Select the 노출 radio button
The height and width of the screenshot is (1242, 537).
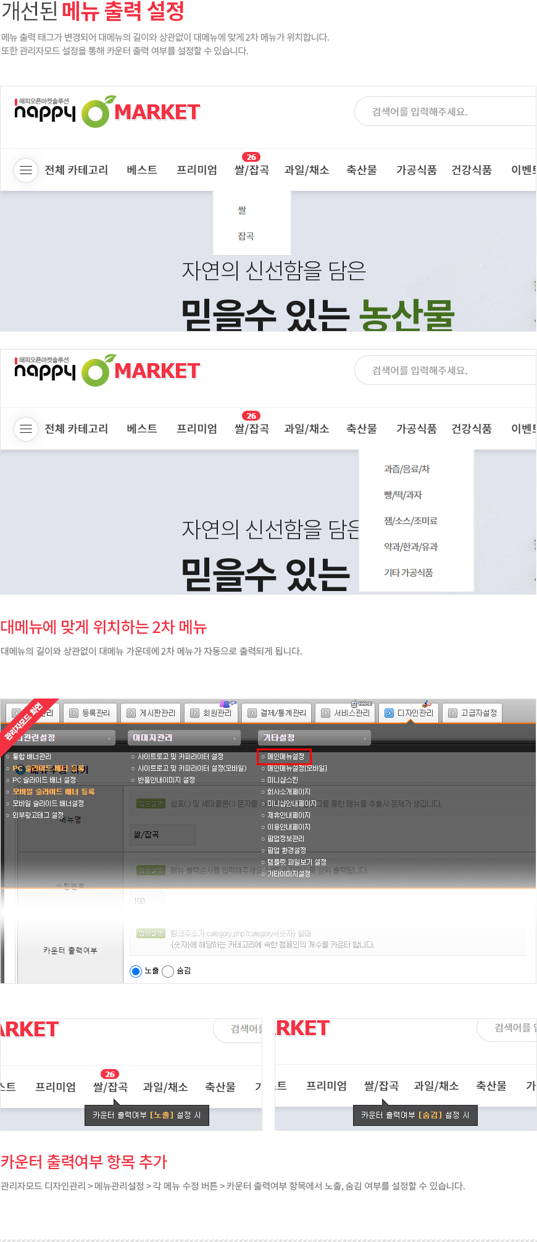136,971
